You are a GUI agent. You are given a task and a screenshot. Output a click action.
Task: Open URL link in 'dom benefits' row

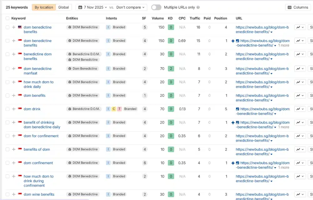pyautogui.click(x=262, y=98)
